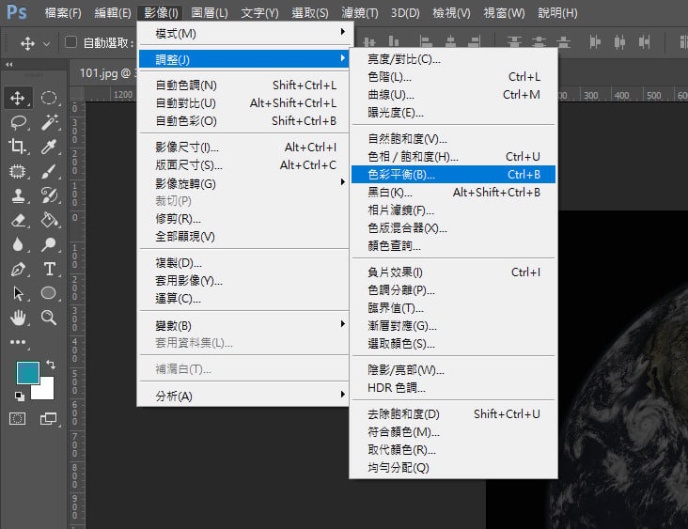Select the Eyedropper tool
Screen dimensions: 688x529
[x=50, y=147]
